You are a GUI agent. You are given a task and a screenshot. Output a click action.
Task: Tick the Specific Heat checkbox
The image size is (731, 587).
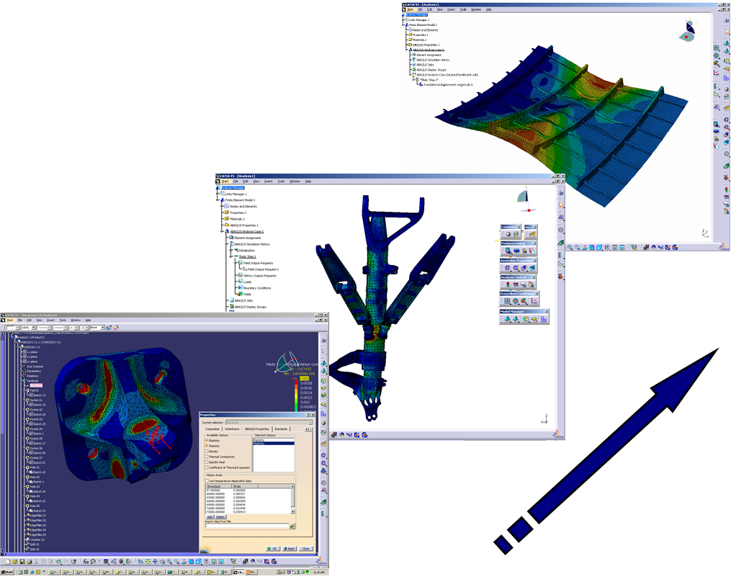(207, 462)
